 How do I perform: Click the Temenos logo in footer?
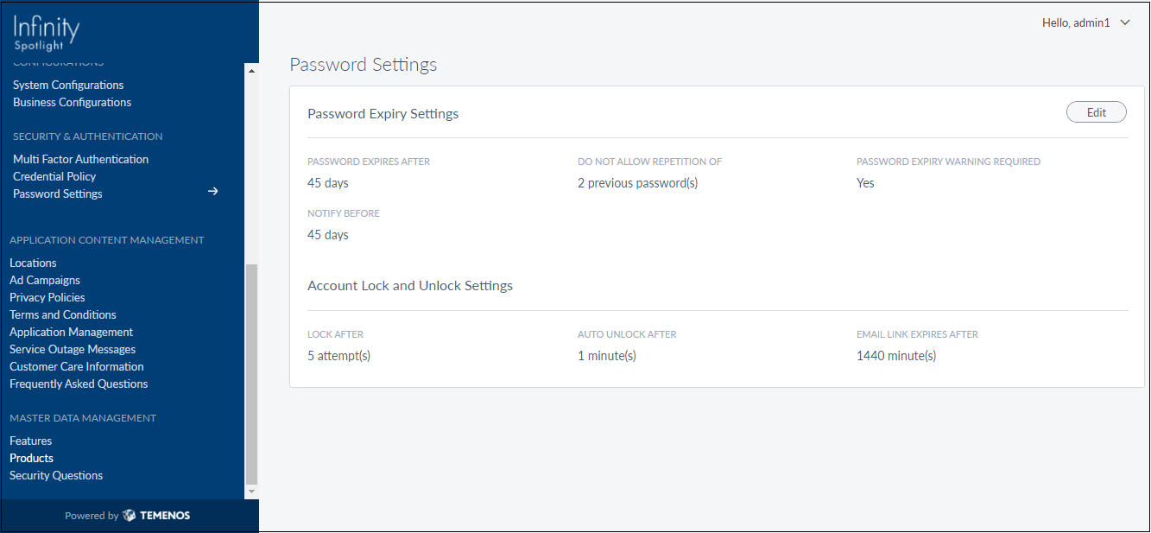click(156, 516)
